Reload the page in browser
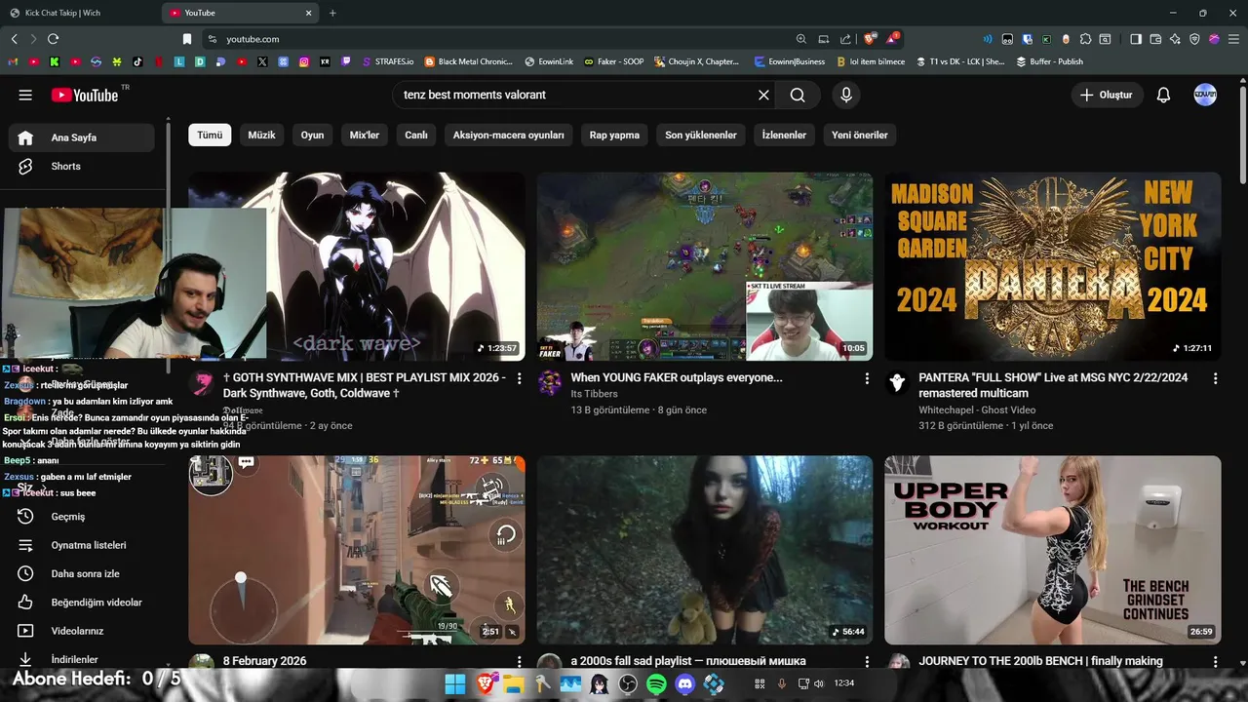1248x702 pixels. click(53, 39)
